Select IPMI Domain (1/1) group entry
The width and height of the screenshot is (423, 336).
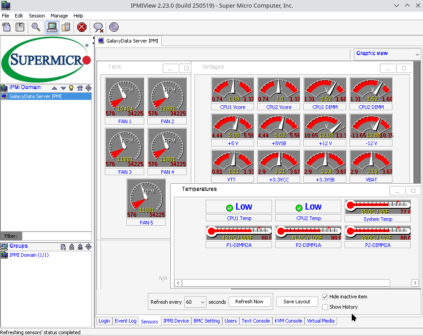[29, 255]
